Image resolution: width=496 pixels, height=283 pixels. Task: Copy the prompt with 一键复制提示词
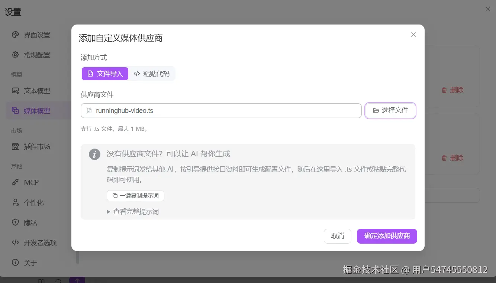[x=135, y=196]
